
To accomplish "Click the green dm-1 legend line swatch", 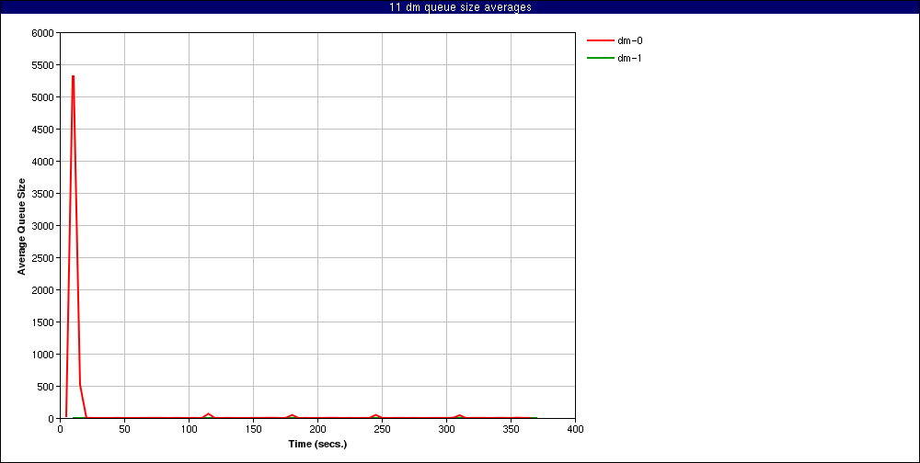I will coord(599,58).
